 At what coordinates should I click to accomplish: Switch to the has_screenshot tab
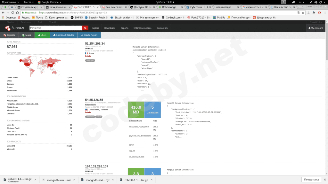tap(114, 7)
